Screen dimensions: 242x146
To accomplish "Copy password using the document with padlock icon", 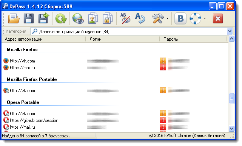I will (108, 18).
